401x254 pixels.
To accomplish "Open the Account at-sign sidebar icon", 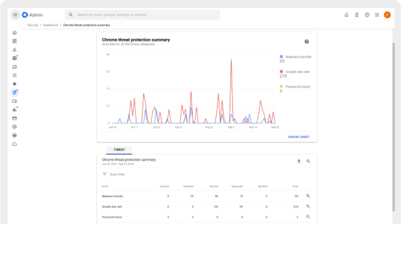I will point(14,127).
